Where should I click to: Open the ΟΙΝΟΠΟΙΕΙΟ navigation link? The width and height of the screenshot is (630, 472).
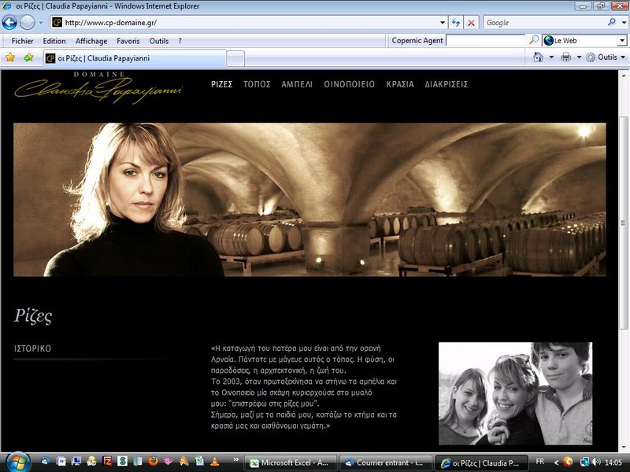[349, 84]
